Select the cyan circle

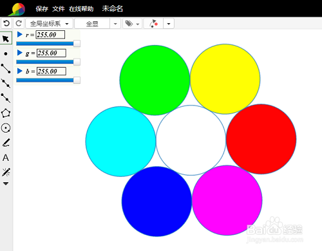(x=120, y=142)
